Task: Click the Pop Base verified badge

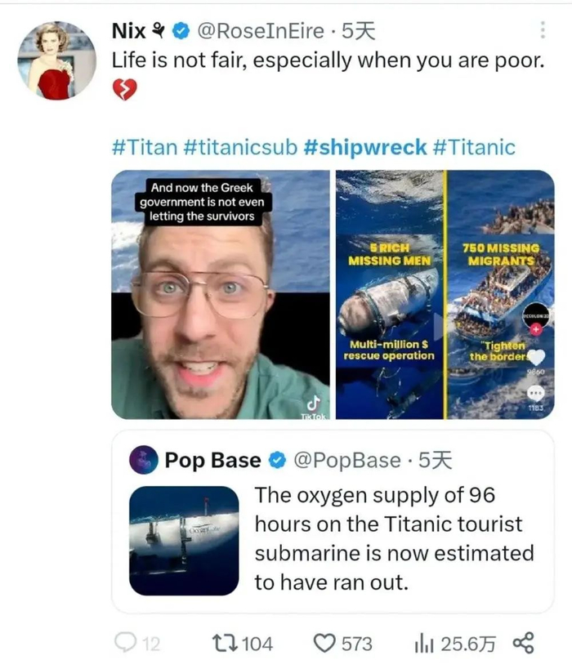Action: click(278, 460)
